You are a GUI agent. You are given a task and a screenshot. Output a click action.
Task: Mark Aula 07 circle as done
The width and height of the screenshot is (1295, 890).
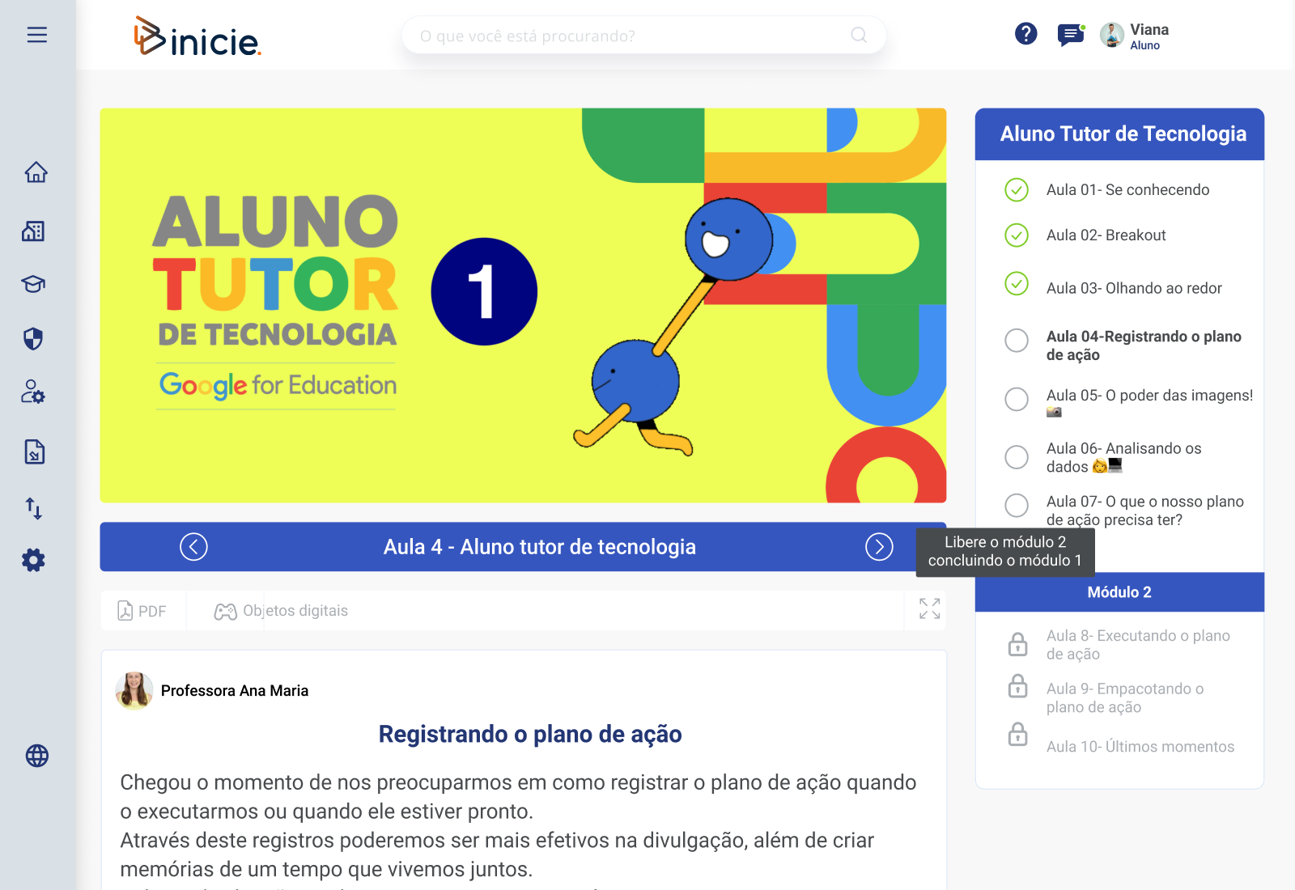click(x=1017, y=506)
